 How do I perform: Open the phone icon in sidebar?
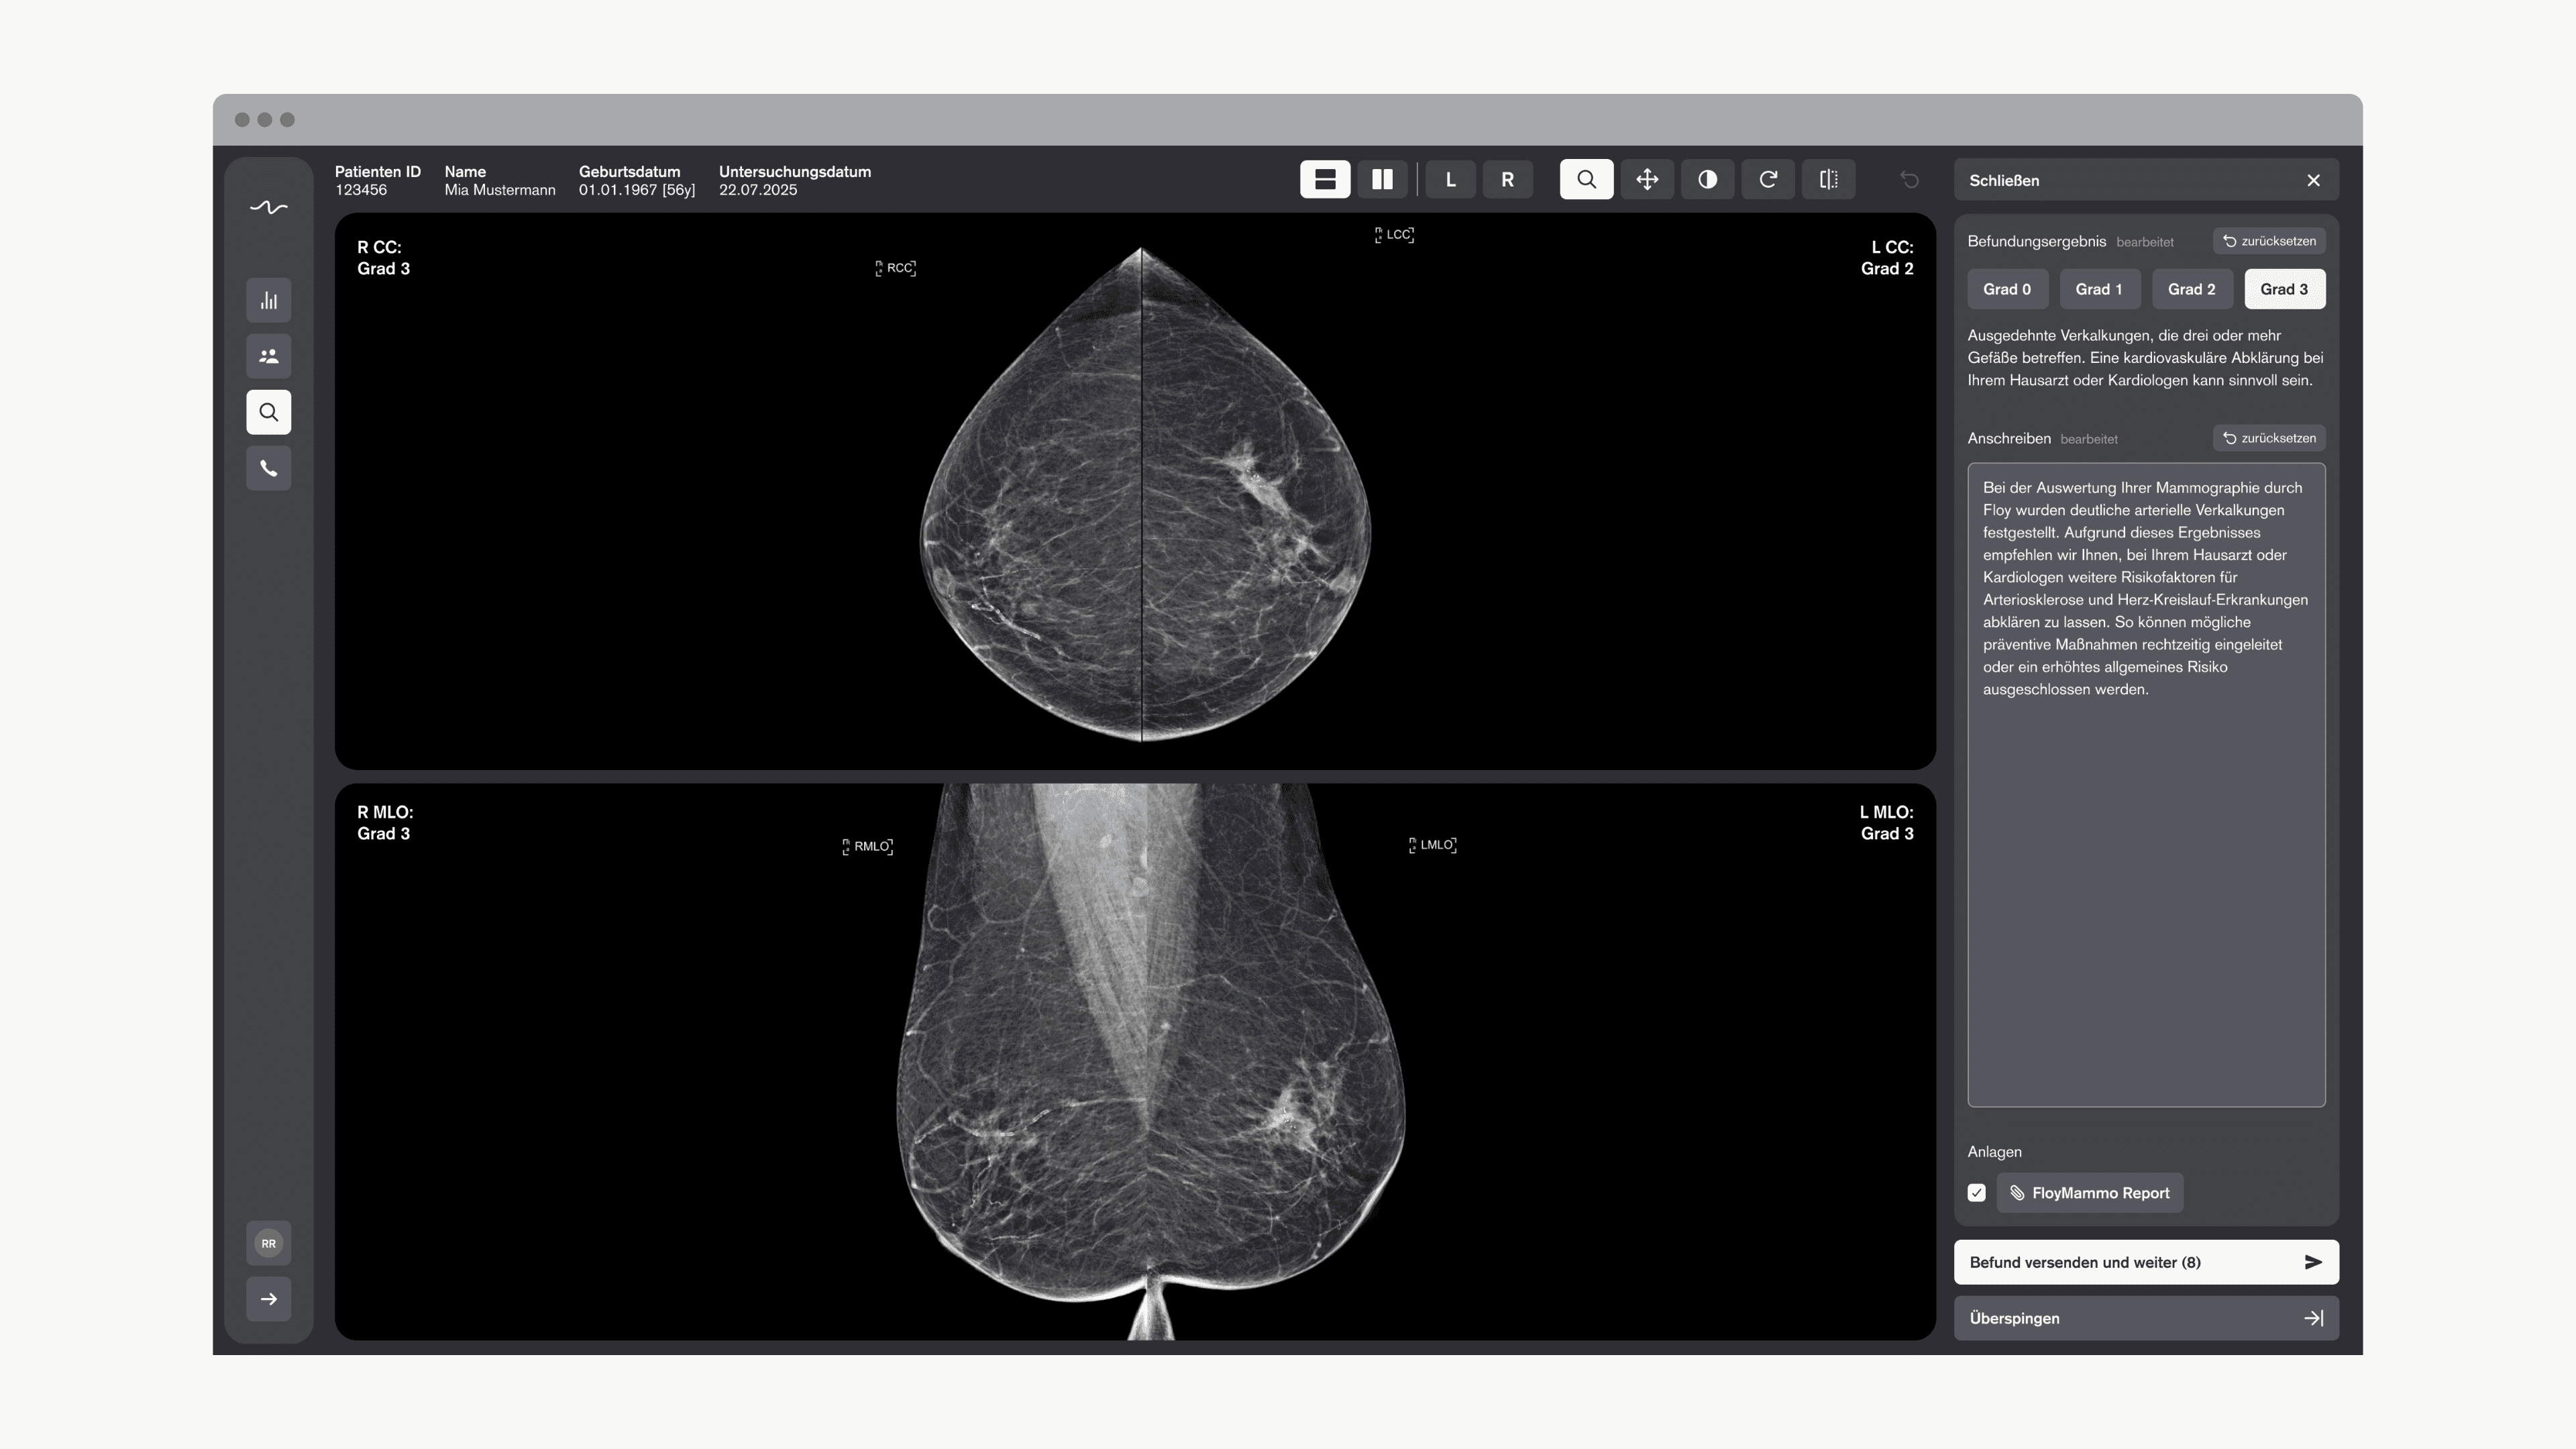(268, 468)
